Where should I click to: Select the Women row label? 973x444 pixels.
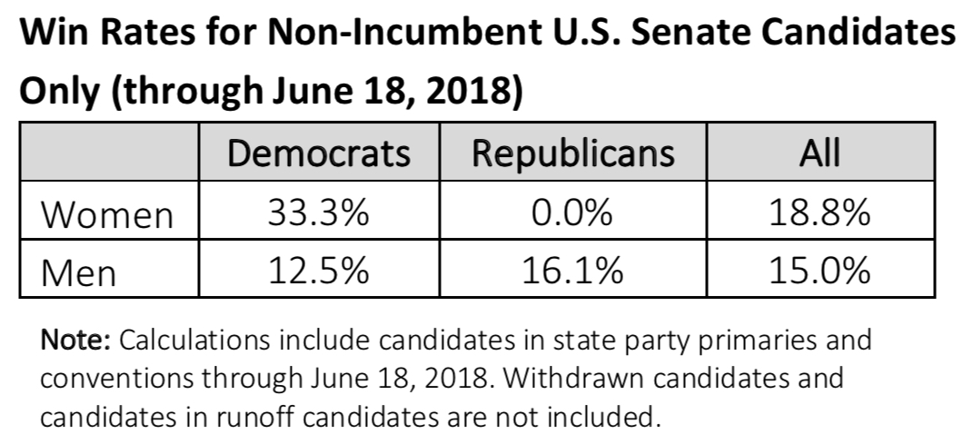tap(108, 215)
